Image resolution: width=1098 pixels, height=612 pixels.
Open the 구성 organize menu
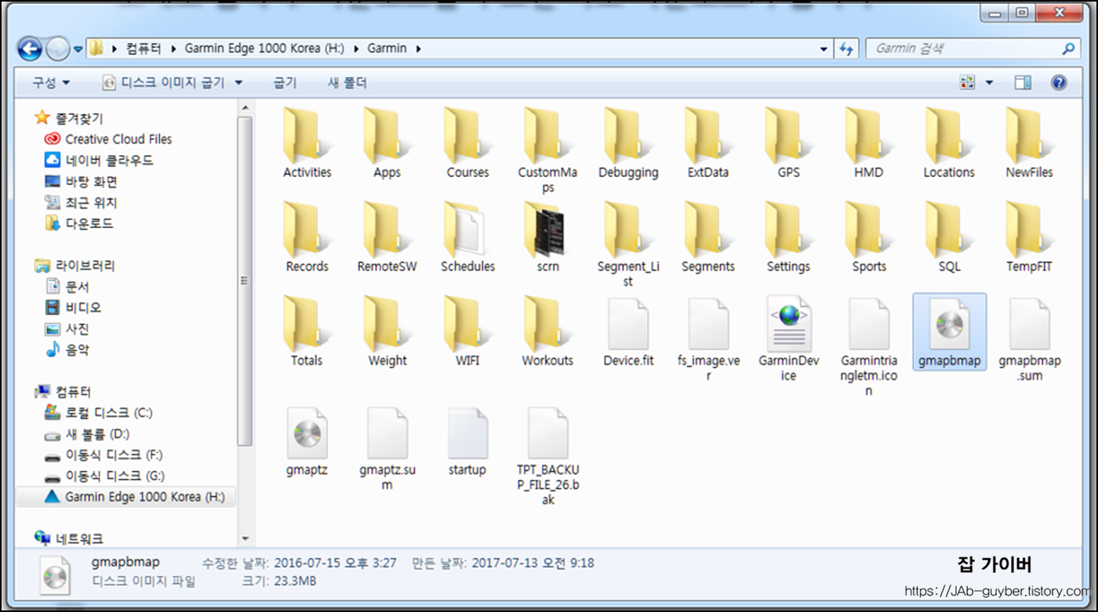click(x=51, y=82)
